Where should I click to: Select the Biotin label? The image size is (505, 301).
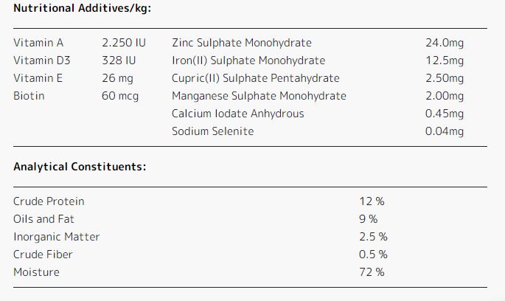[x=29, y=96]
